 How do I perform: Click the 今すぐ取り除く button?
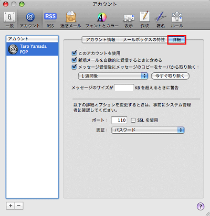170,76
